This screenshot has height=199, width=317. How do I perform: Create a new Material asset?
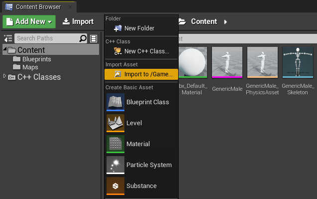pos(141,144)
